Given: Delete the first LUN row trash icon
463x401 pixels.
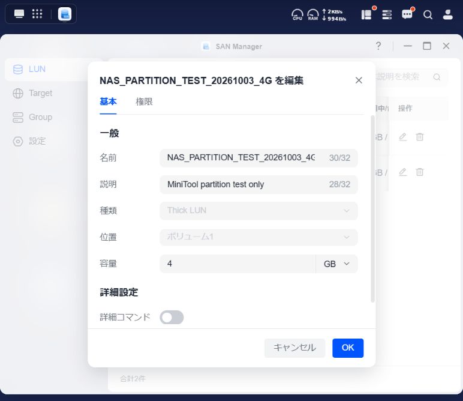Looking at the screenshot, I should [x=420, y=137].
